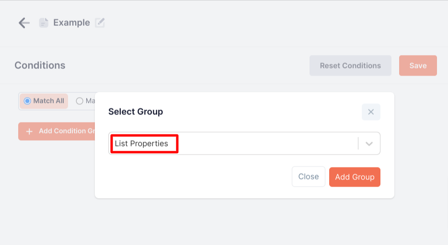Click the plus icon on Add Condition Group
The width and height of the screenshot is (448, 245).
pyautogui.click(x=29, y=131)
